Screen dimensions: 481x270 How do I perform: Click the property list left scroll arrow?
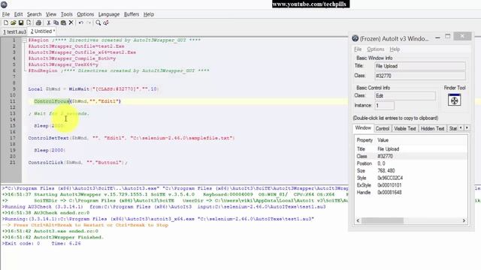pyautogui.click(x=358, y=220)
